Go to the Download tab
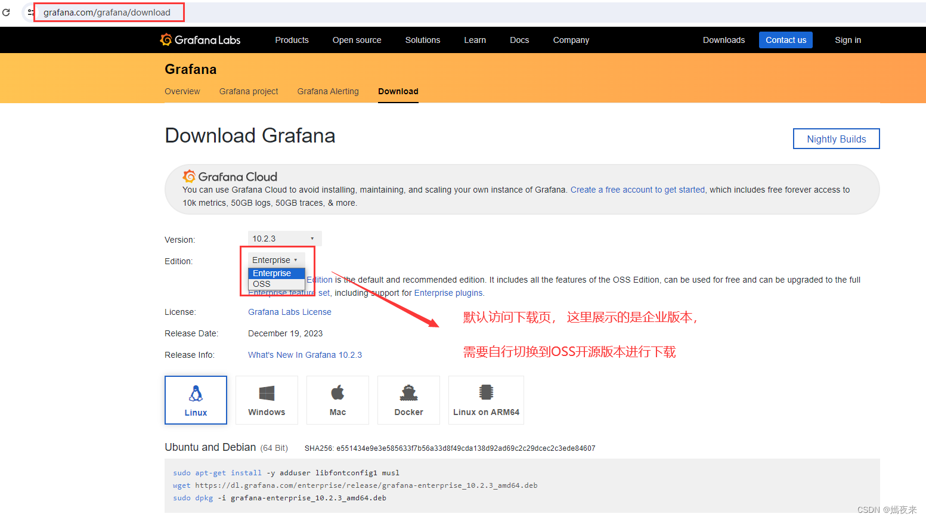 point(398,91)
